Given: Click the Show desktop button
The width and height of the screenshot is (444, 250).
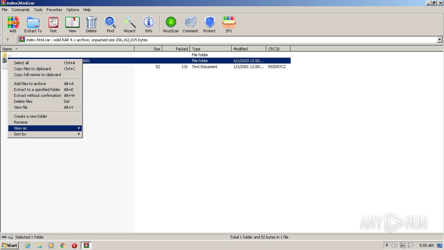Looking at the screenshot, I should point(440,245).
